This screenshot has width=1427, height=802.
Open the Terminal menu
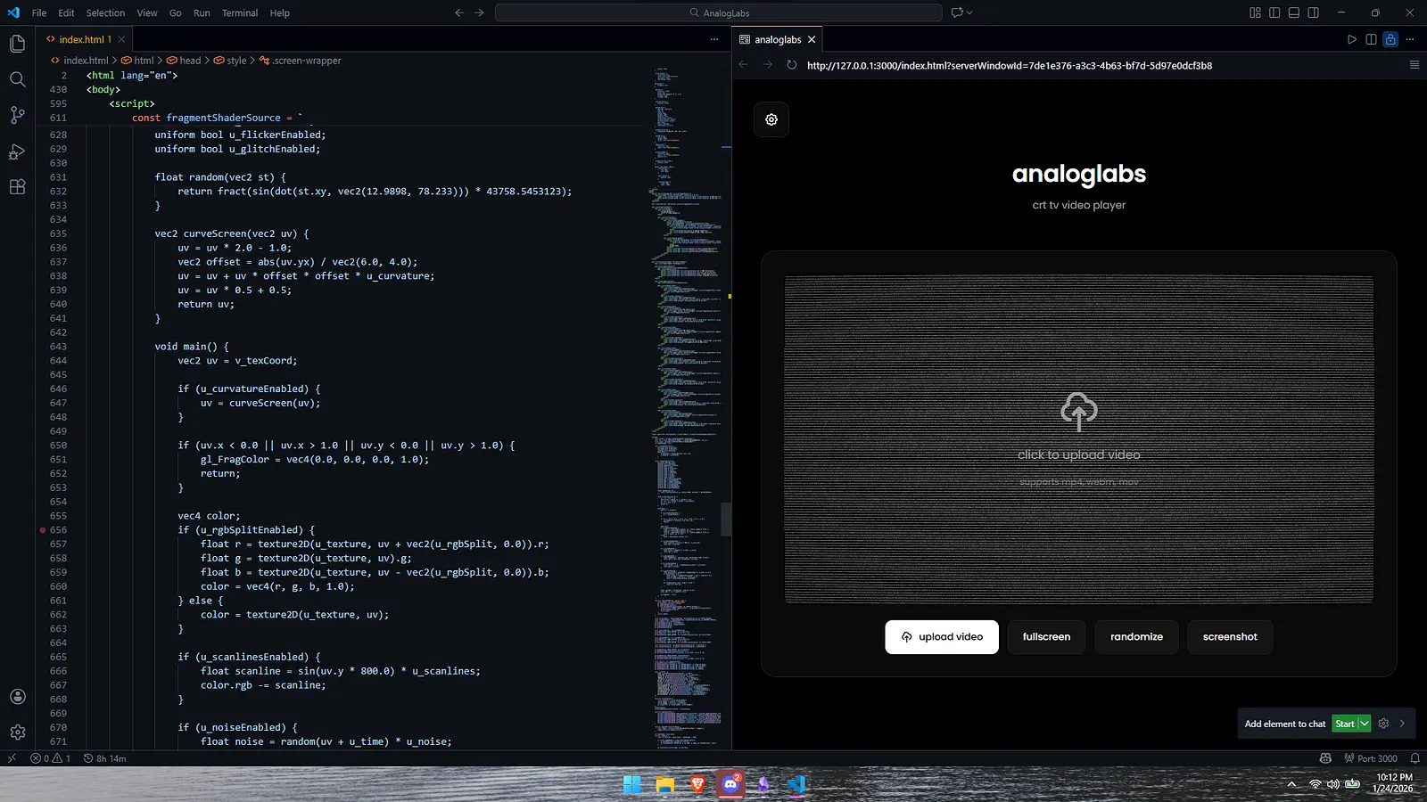(x=239, y=12)
